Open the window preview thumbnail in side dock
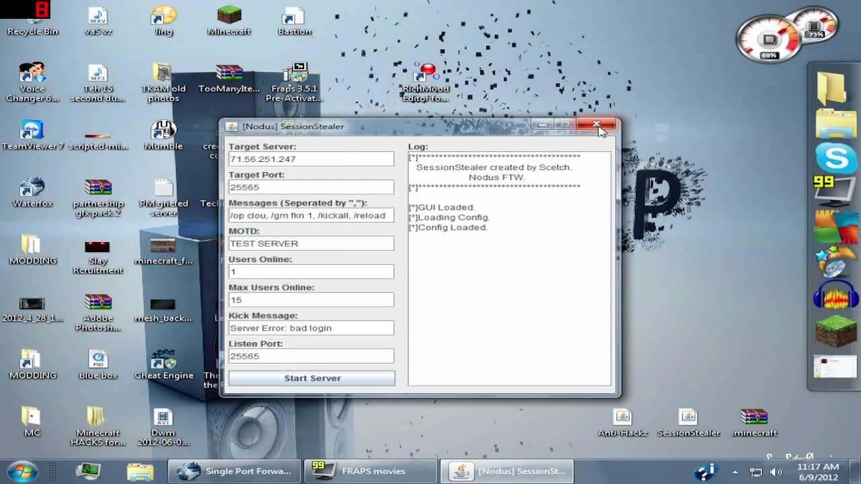The width and height of the screenshot is (861, 484). point(835,366)
